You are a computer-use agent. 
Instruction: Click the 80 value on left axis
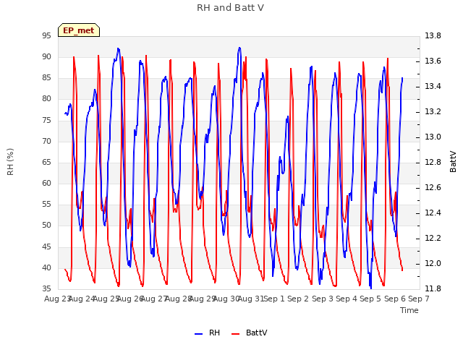[x=46, y=99]
